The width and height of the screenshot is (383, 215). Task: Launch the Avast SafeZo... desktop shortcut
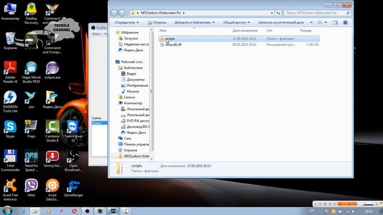(52, 190)
